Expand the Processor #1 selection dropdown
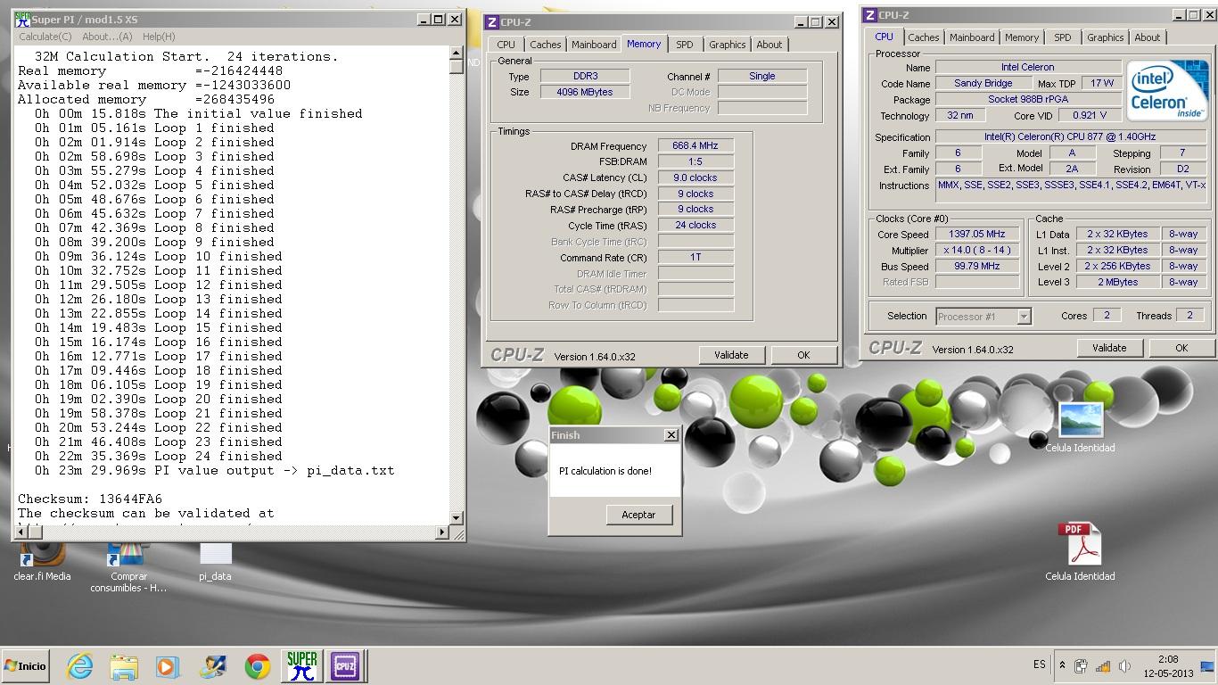Screen dimensions: 1218x685 1024,316
